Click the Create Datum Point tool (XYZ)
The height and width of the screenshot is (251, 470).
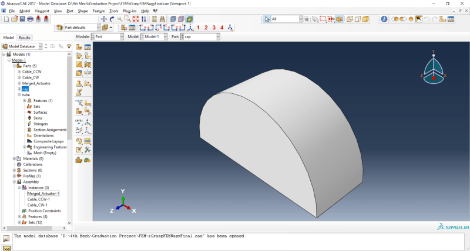click(79, 122)
